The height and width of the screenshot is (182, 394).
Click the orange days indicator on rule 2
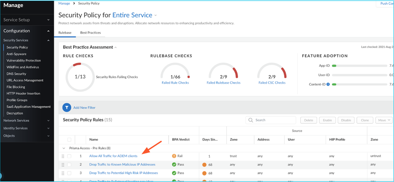(204, 164)
